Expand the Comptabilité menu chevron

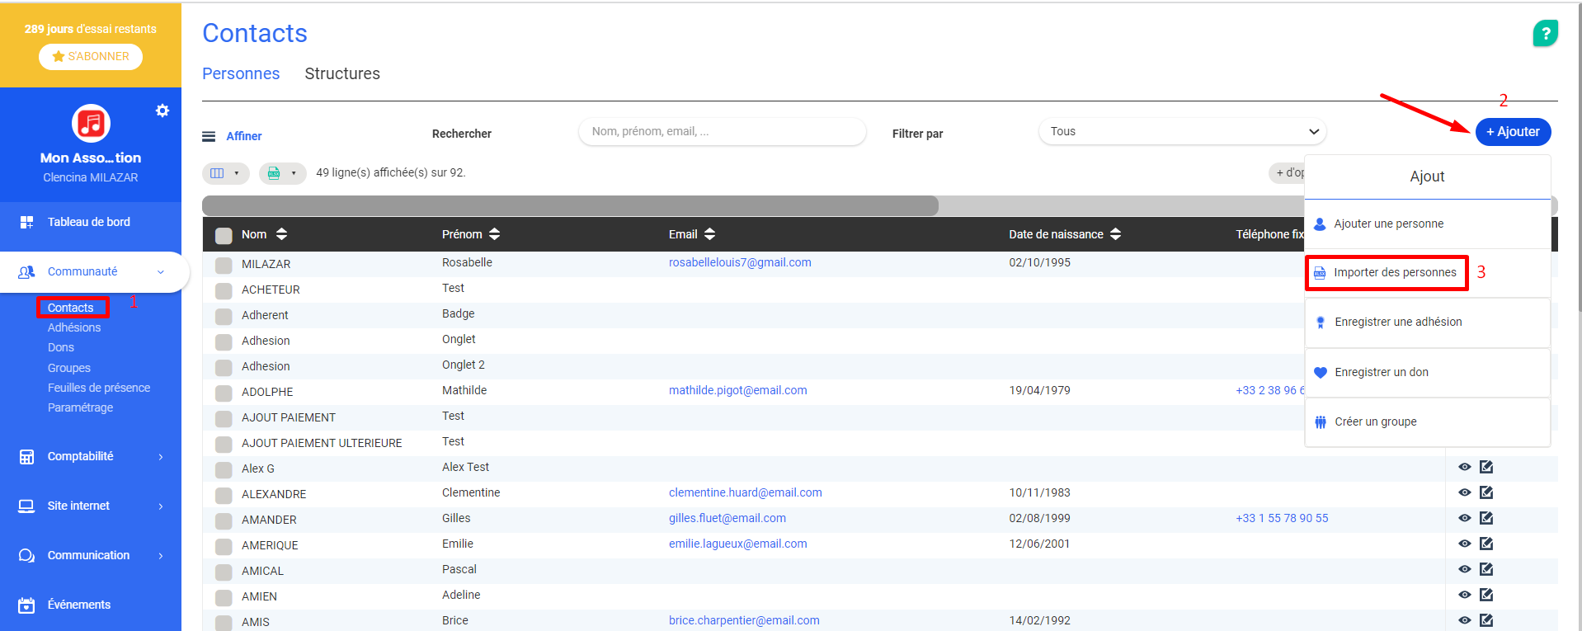coord(161,457)
